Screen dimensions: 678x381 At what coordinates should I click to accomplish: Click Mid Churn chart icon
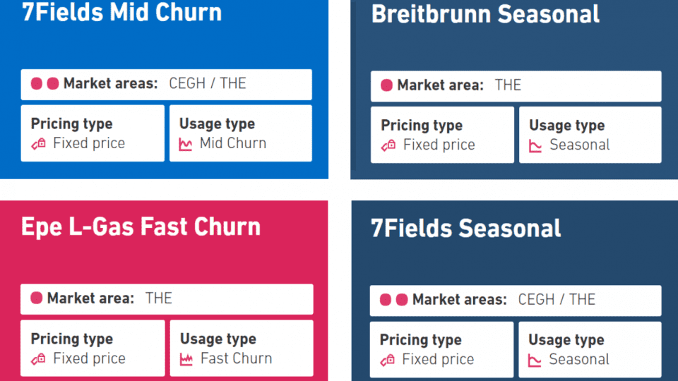point(186,144)
